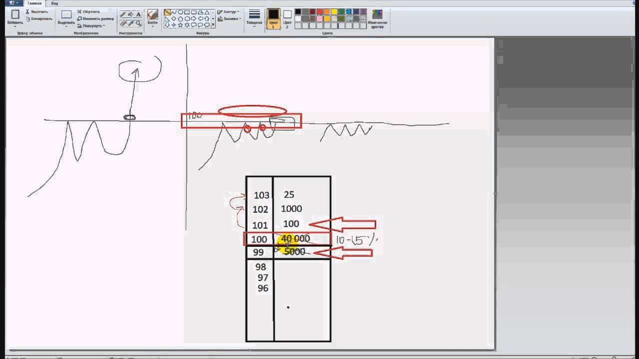Expand the shapes gallery more arrow
This screenshot has height=359, width=639.
[213, 24]
